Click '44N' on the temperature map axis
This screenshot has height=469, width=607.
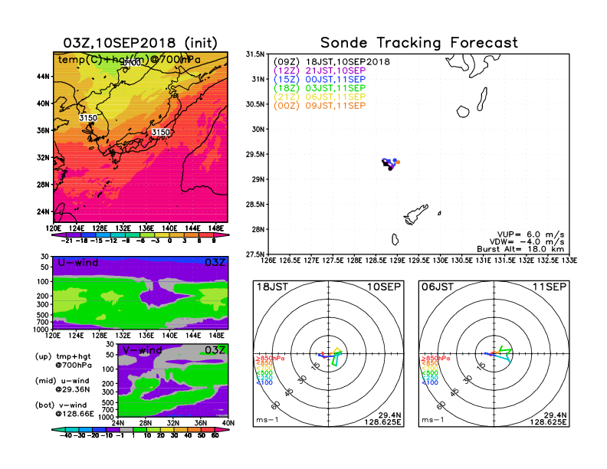pos(44,77)
